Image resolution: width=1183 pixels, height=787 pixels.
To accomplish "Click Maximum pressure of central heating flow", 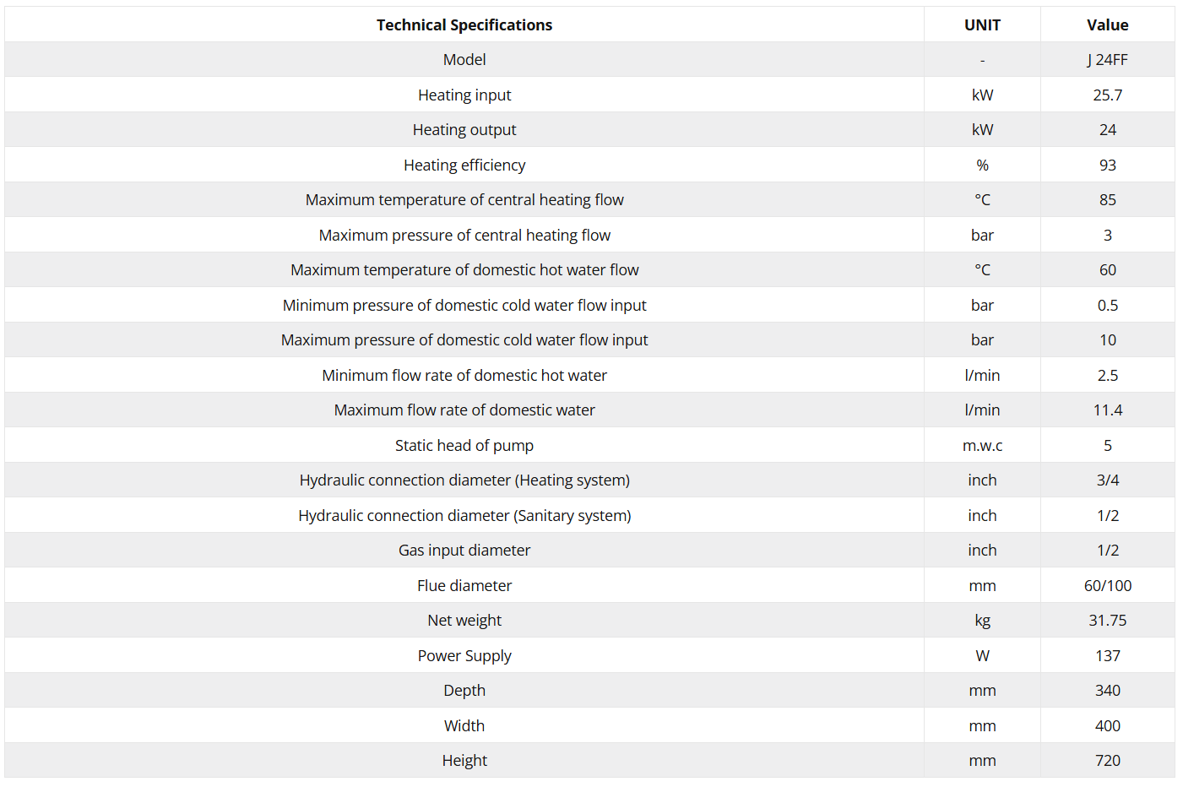I will pyautogui.click(x=464, y=236).
